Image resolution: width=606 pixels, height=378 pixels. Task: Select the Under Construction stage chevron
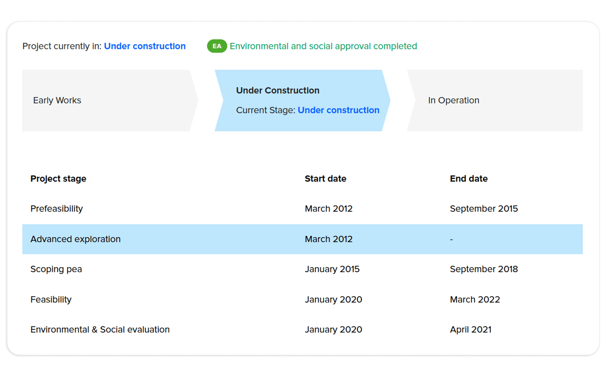[300, 100]
